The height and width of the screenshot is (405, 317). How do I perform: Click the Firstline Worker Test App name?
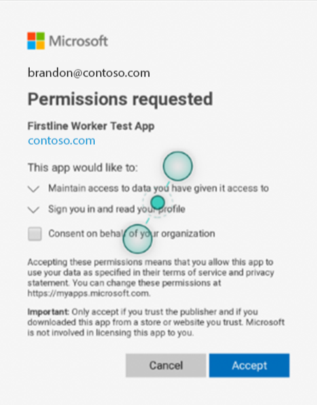tap(91, 126)
